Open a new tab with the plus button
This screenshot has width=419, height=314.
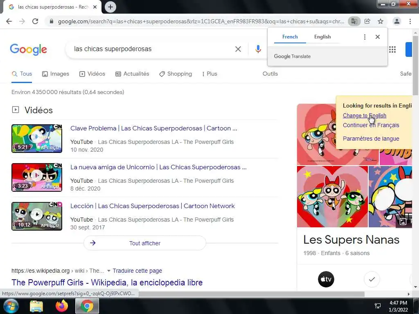[110, 7]
